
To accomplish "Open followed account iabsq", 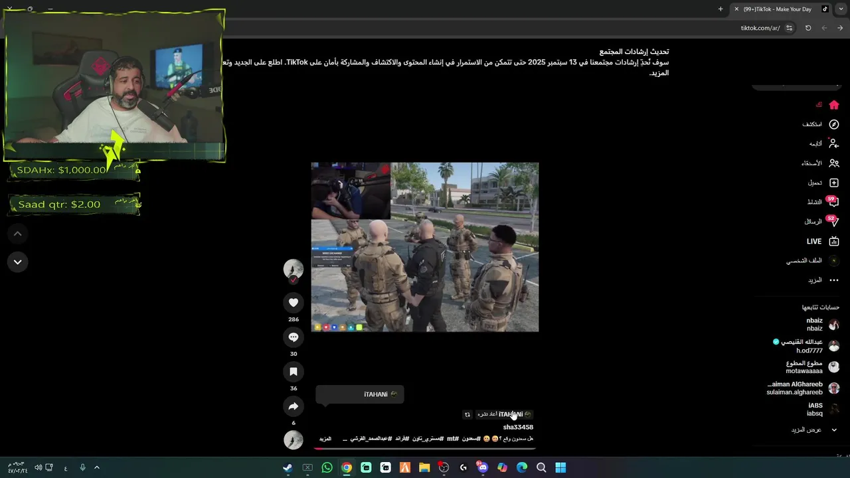I will pyautogui.click(x=823, y=410).
